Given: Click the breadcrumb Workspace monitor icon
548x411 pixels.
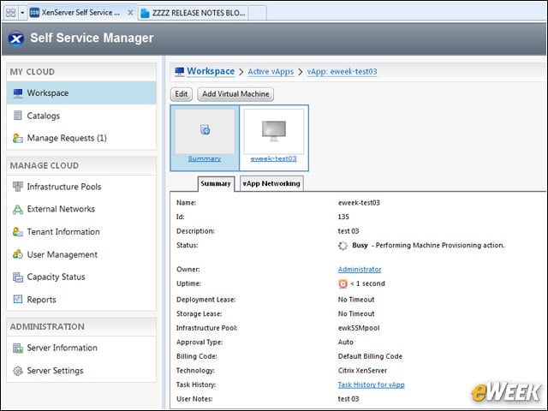Looking at the screenshot, I should click(179, 71).
